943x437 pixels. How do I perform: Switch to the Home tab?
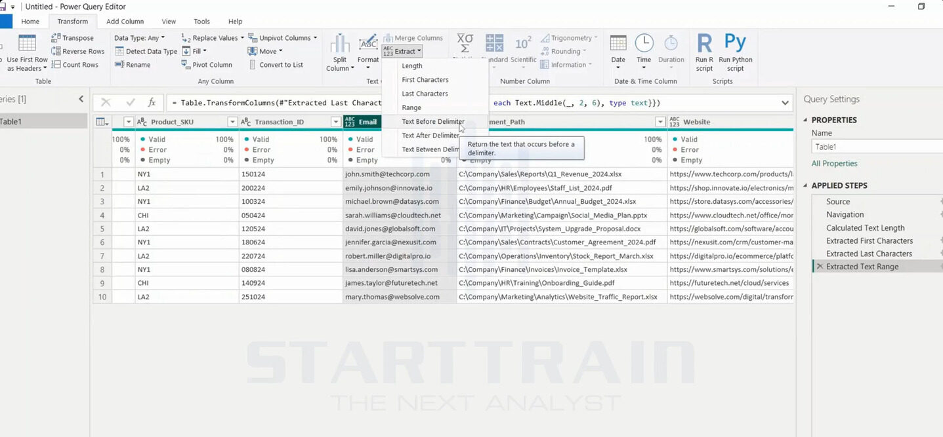click(30, 22)
